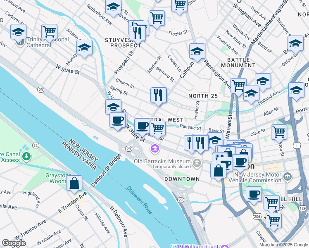Select the shopping bag marker near Graystone Woods
Viewport: 309px width, 248px height.
point(74,184)
